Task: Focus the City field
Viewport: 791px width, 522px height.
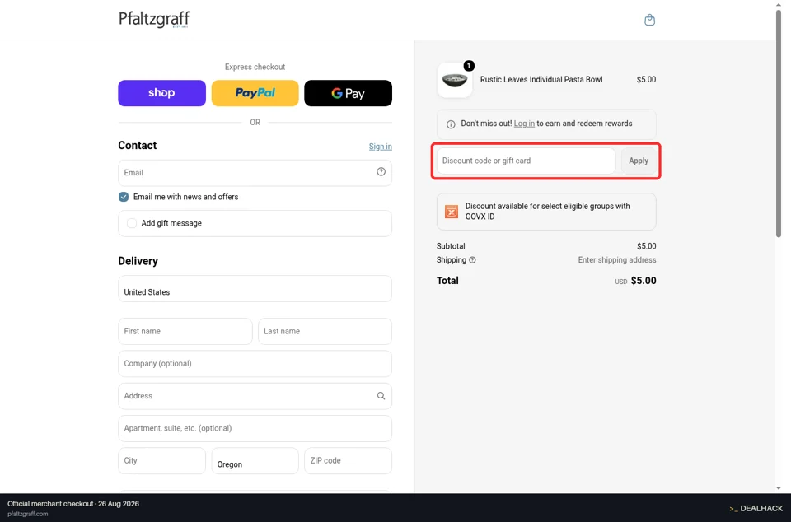Action: coord(162,460)
